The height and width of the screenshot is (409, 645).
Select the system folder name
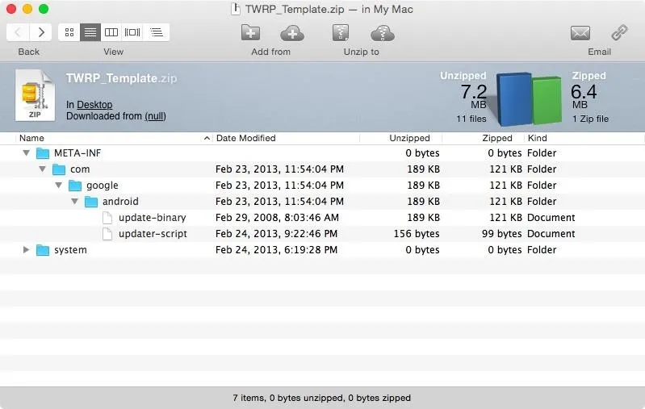coord(70,250)
